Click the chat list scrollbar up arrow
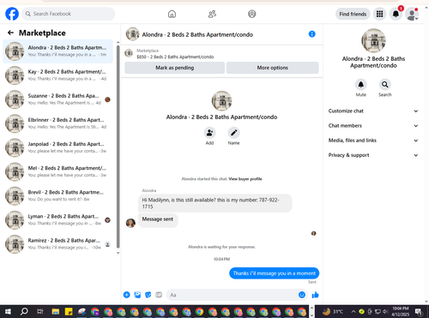Screen dimensions: 429x318 tap(118, 43)
